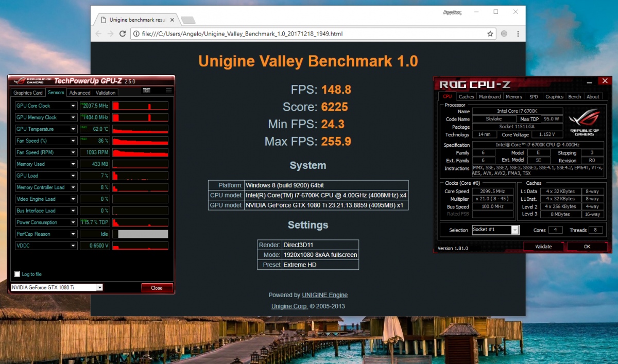The height and width of the screenshot is (364, 618).
Task: View site information icon in address bar
Action: pyautogui.click(x=135, y=33)
